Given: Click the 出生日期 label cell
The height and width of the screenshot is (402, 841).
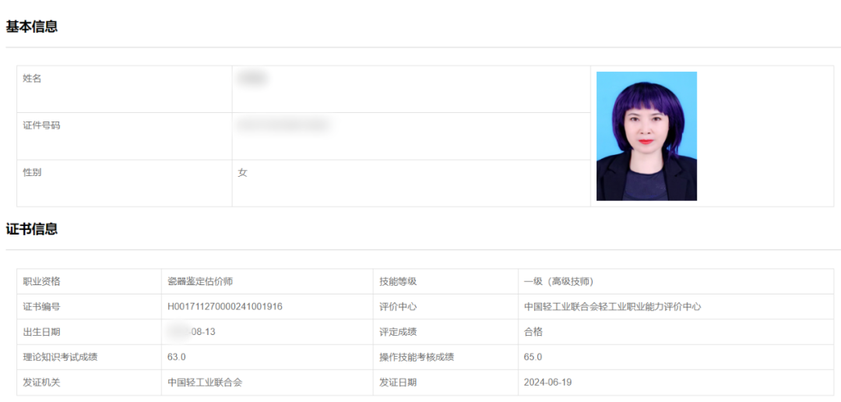Looking at the screenshot, I should [x=89, y=332].
